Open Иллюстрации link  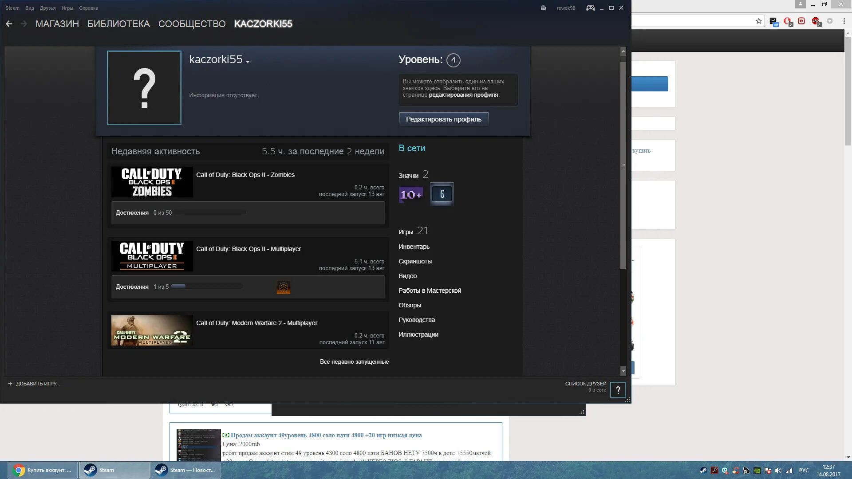click(418, 334)
